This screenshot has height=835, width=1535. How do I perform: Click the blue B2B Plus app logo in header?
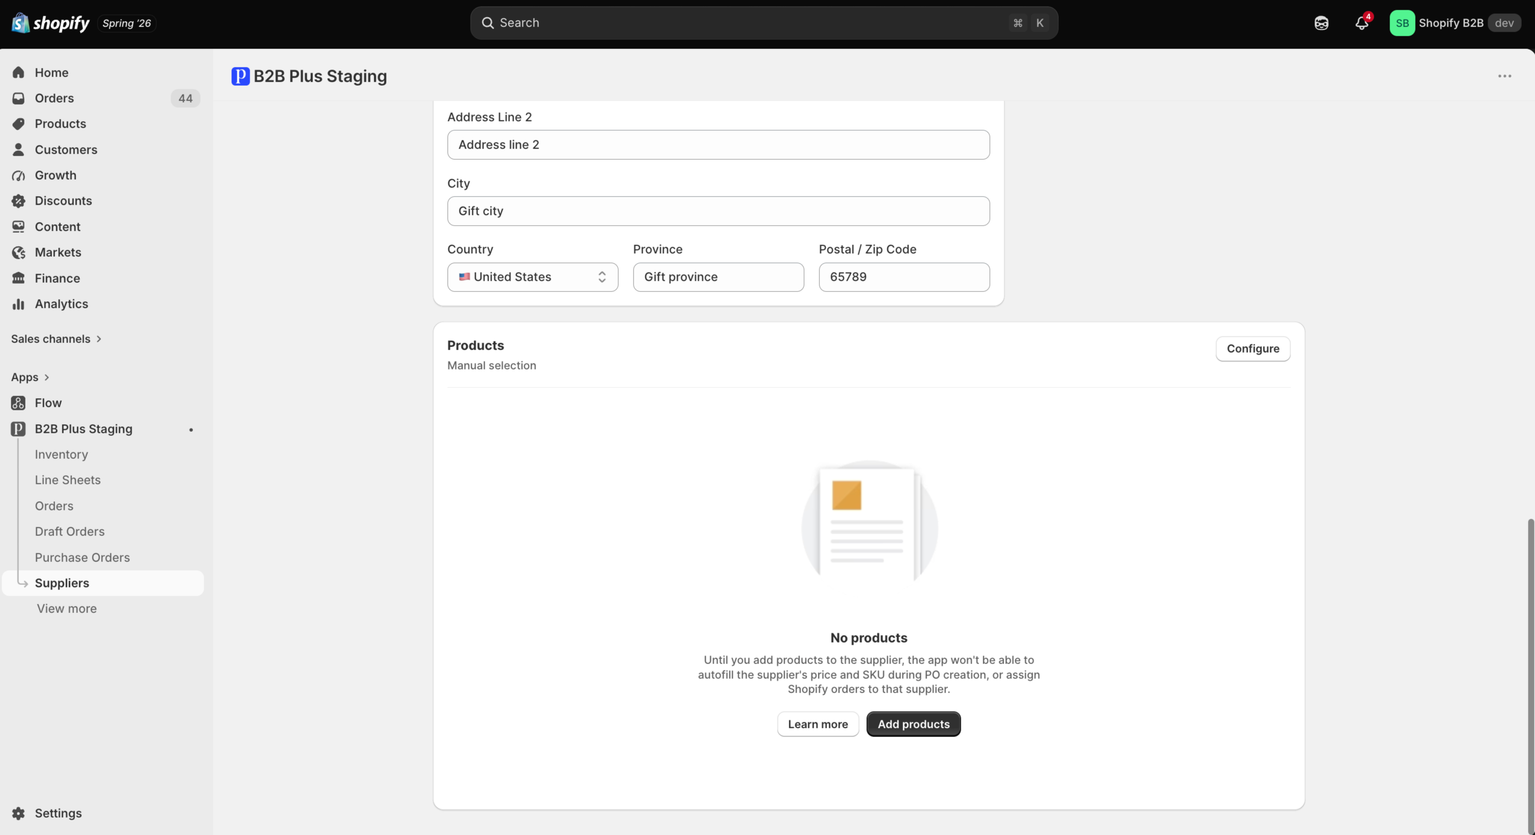pyautogui.click(x=240, y=76)
